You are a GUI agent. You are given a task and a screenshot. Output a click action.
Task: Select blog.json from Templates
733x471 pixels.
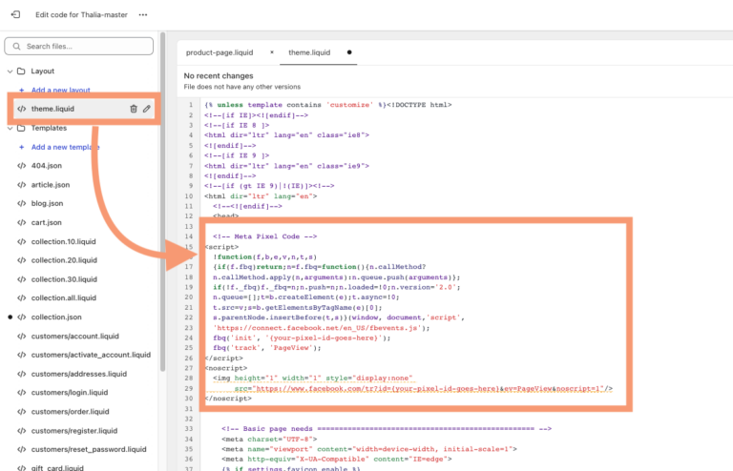49,203
